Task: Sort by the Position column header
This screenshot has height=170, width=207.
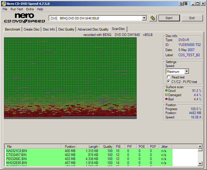Action: tap(69, 146)
